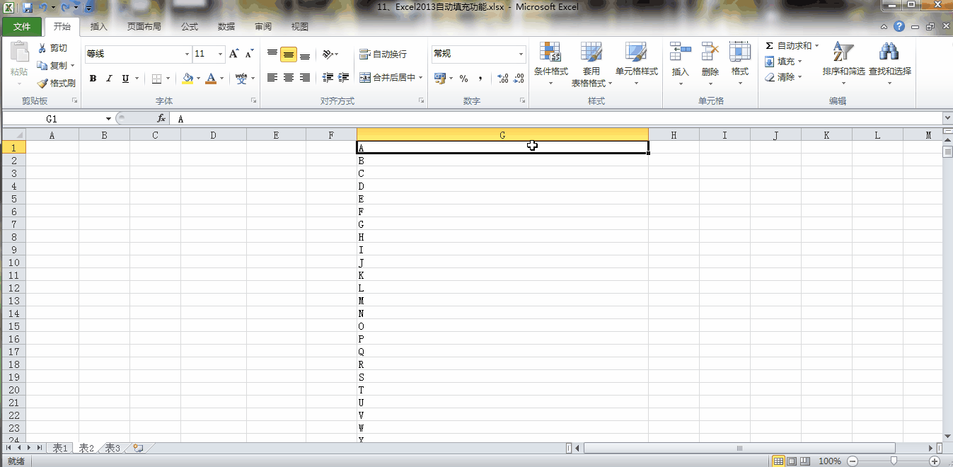Viewport: 953px width, 467px height.
Task: Open the font size dropdown
Action: (x=221, y=54)
